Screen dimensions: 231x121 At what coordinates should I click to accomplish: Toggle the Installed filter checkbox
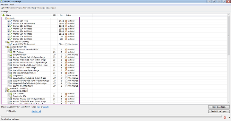[x=22, y=107]
